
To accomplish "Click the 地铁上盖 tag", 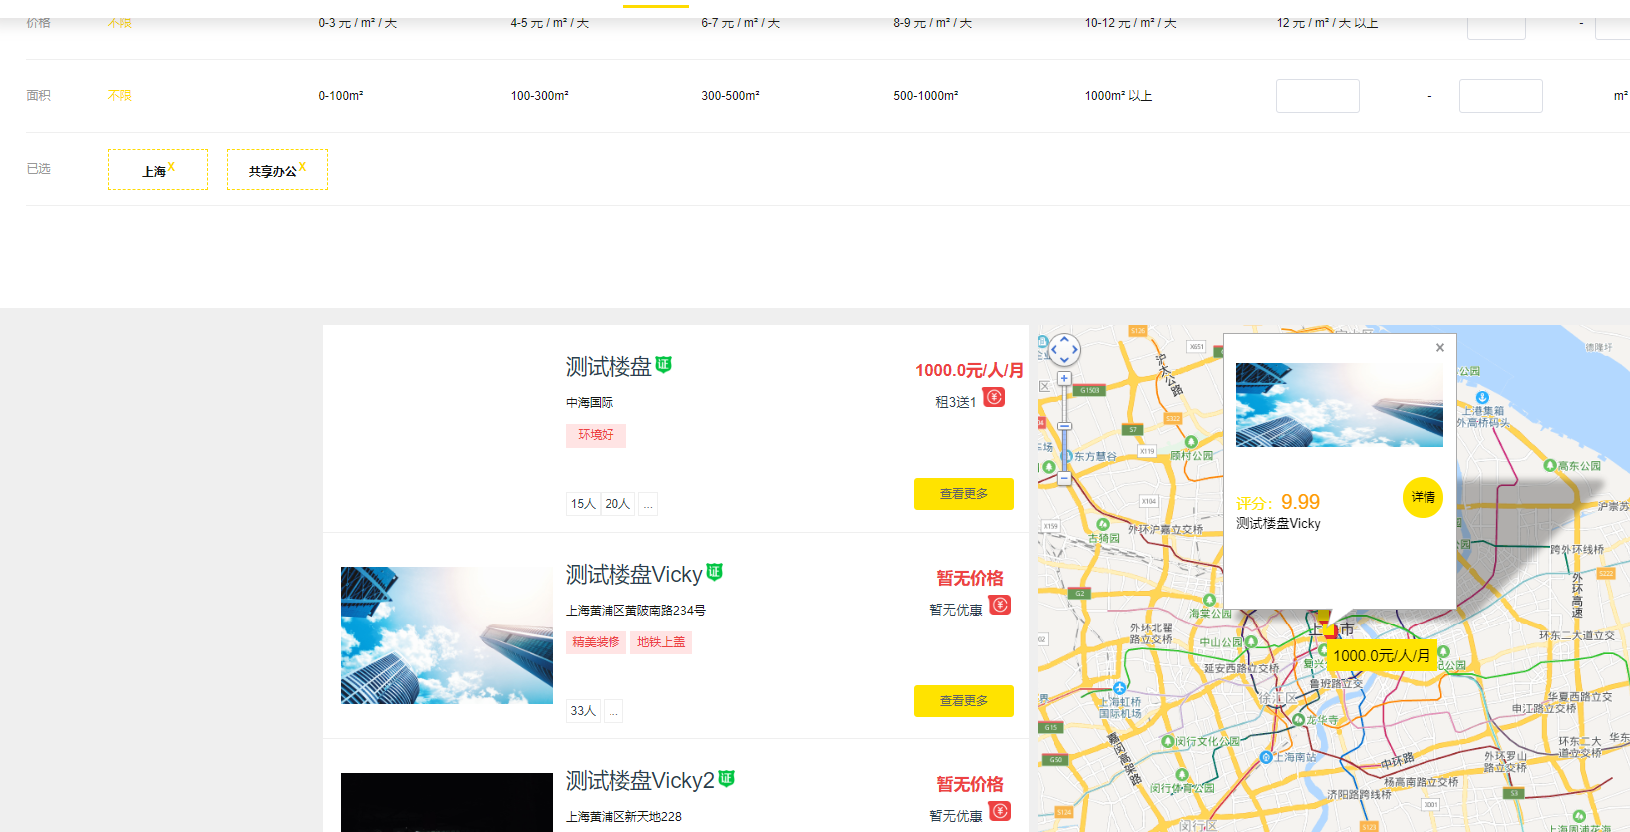I will (661, 642).
